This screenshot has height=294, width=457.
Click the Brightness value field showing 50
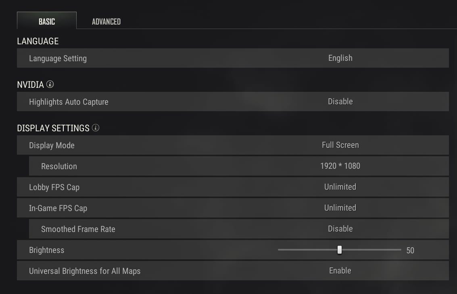pos(410,251)
